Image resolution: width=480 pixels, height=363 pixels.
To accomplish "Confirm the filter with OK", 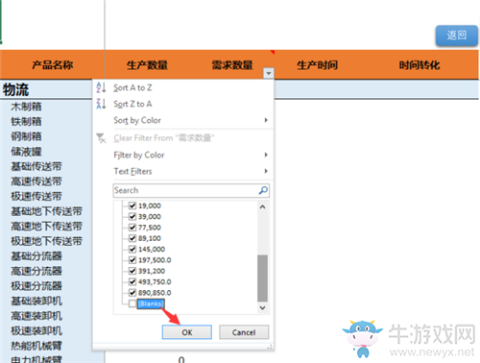I will pyautogui.click(x=187, y=332).
